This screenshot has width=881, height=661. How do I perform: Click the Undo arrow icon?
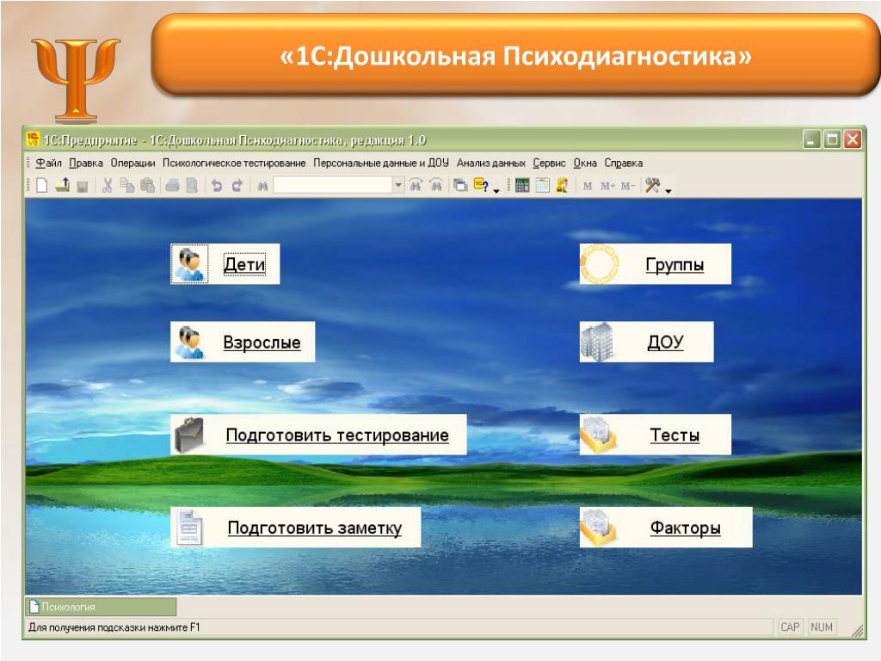pos(216,185)
